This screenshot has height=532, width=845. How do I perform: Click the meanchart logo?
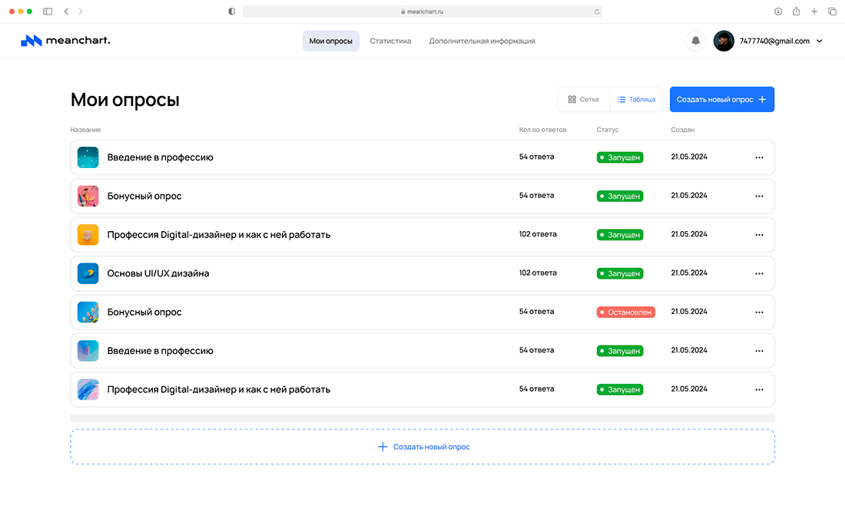65,41
